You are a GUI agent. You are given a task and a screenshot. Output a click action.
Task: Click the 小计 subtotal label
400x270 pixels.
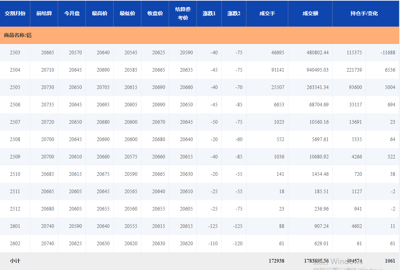tap(15, 261)
